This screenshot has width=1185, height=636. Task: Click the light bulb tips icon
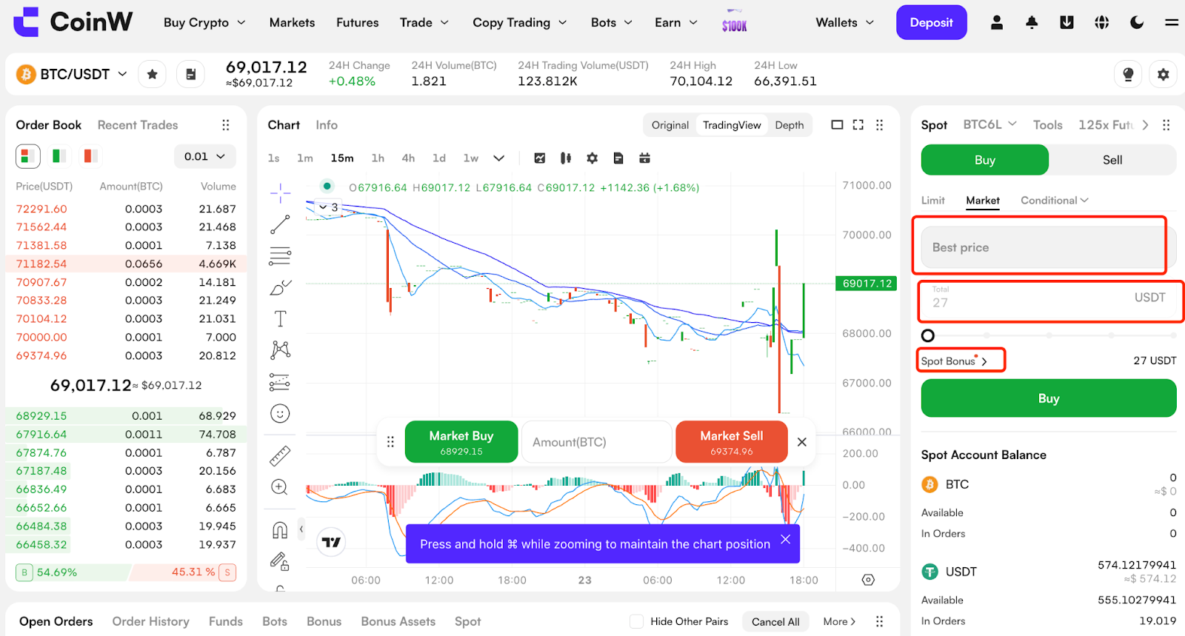coord(1128,74)
